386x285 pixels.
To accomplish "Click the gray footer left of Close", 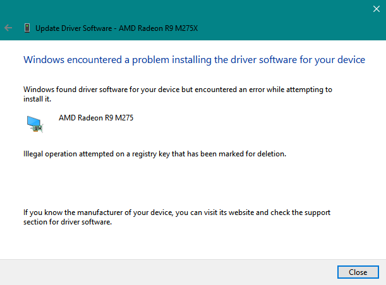I will 167,272.
